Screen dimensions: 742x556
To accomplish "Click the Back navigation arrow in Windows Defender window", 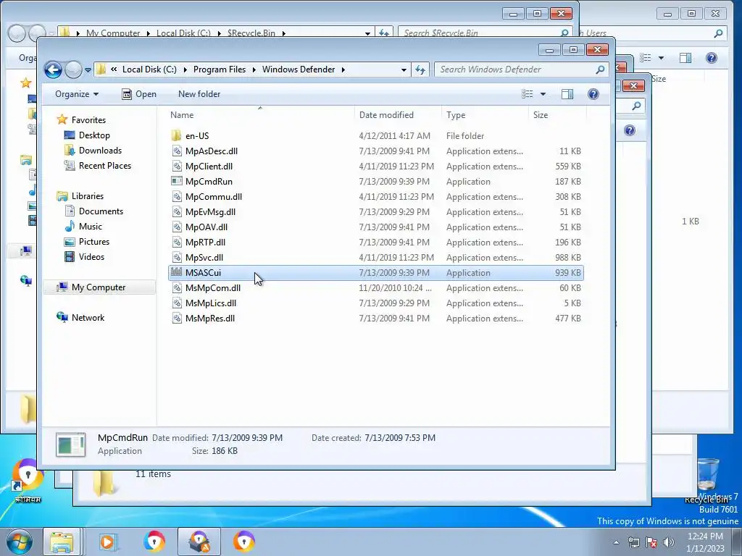I will 53,70.
